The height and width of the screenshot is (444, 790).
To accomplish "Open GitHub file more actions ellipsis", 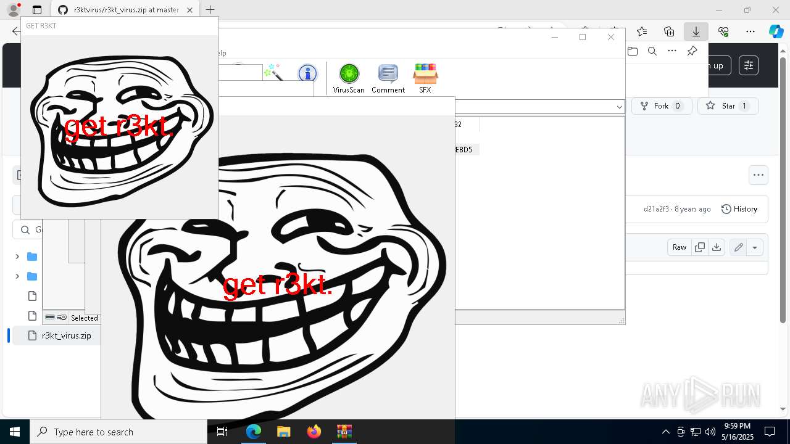I will click(759, 175).
